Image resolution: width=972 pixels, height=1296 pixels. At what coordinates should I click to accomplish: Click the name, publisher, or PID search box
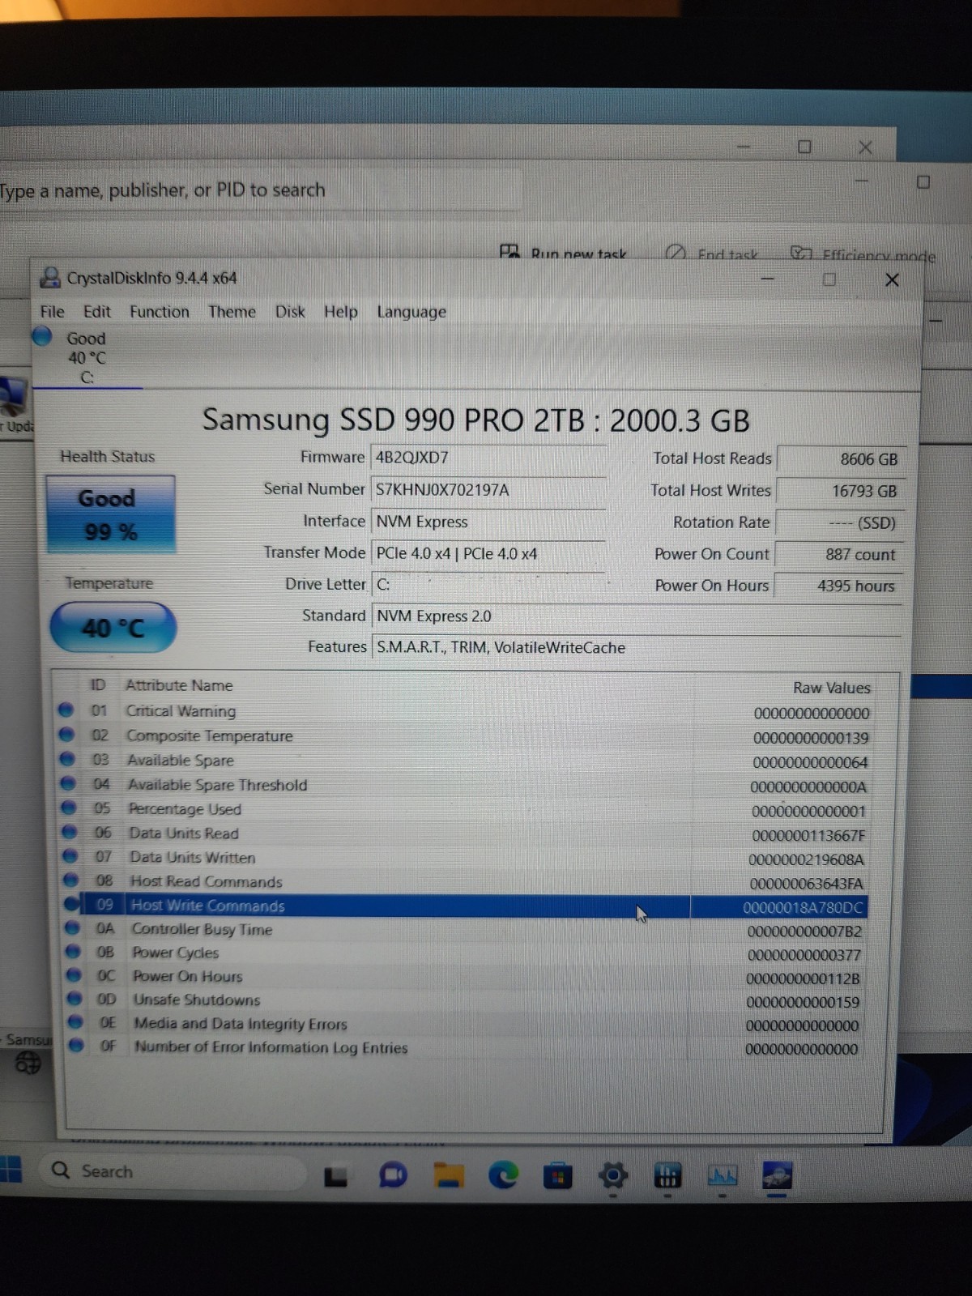coord(259,190)
